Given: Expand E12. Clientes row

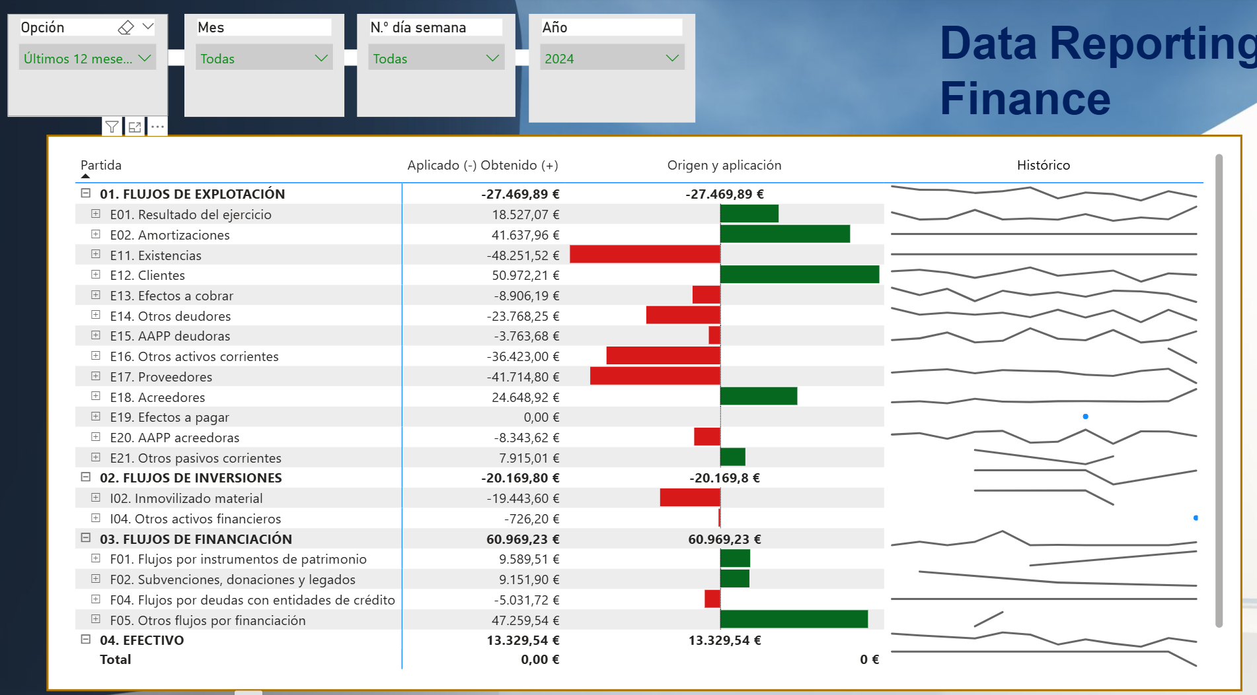Looking at the screenshot, I should (x=96, y=275).
